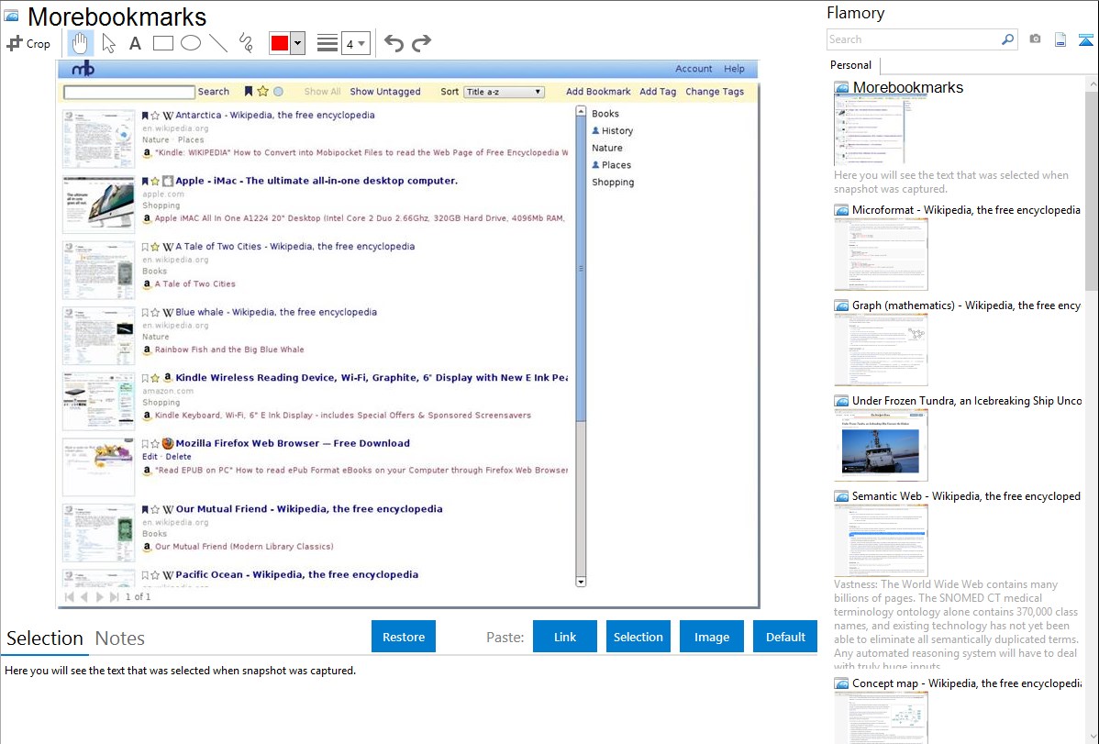Toggle the bookmark filter flag icon

pos(248,91)
